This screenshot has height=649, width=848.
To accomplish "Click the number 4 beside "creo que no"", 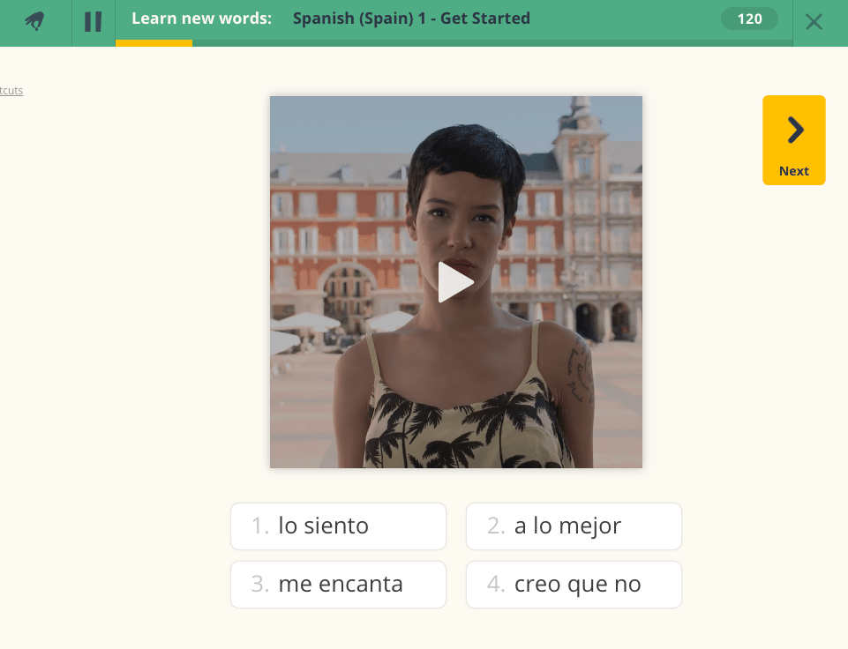I will pos(496,585).
